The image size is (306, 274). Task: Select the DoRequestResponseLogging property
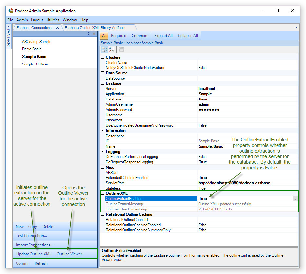pos(199,162)
